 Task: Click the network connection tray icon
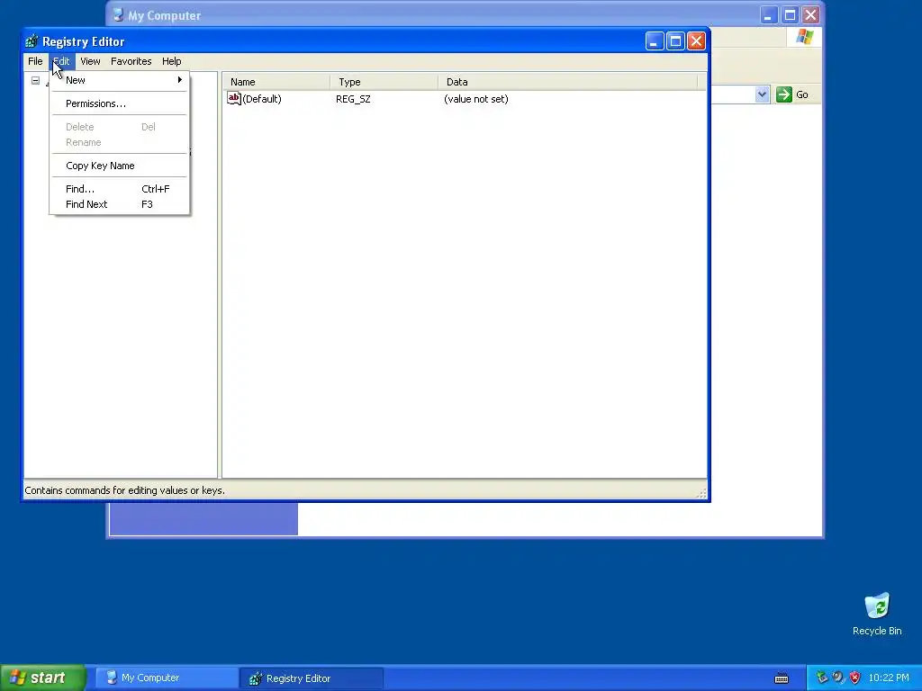(822, 678)
